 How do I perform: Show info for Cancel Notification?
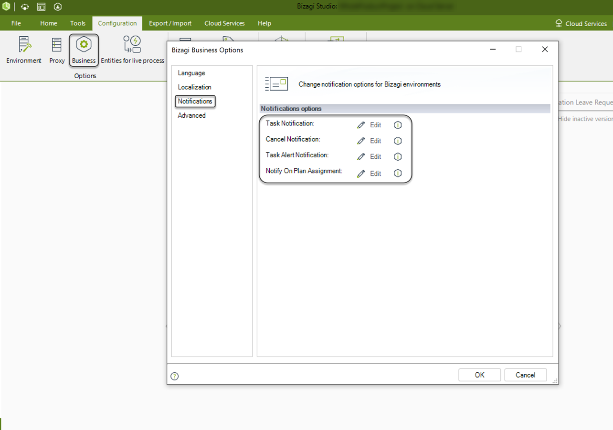tap(398, 141)
